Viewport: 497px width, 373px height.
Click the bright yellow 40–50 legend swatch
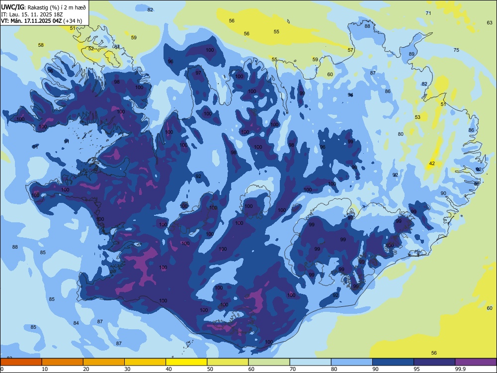coord(186,362)
